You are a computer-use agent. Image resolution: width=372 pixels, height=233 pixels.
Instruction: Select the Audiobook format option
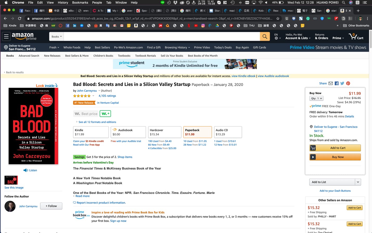pyautogui.click(x=128, y=132)
